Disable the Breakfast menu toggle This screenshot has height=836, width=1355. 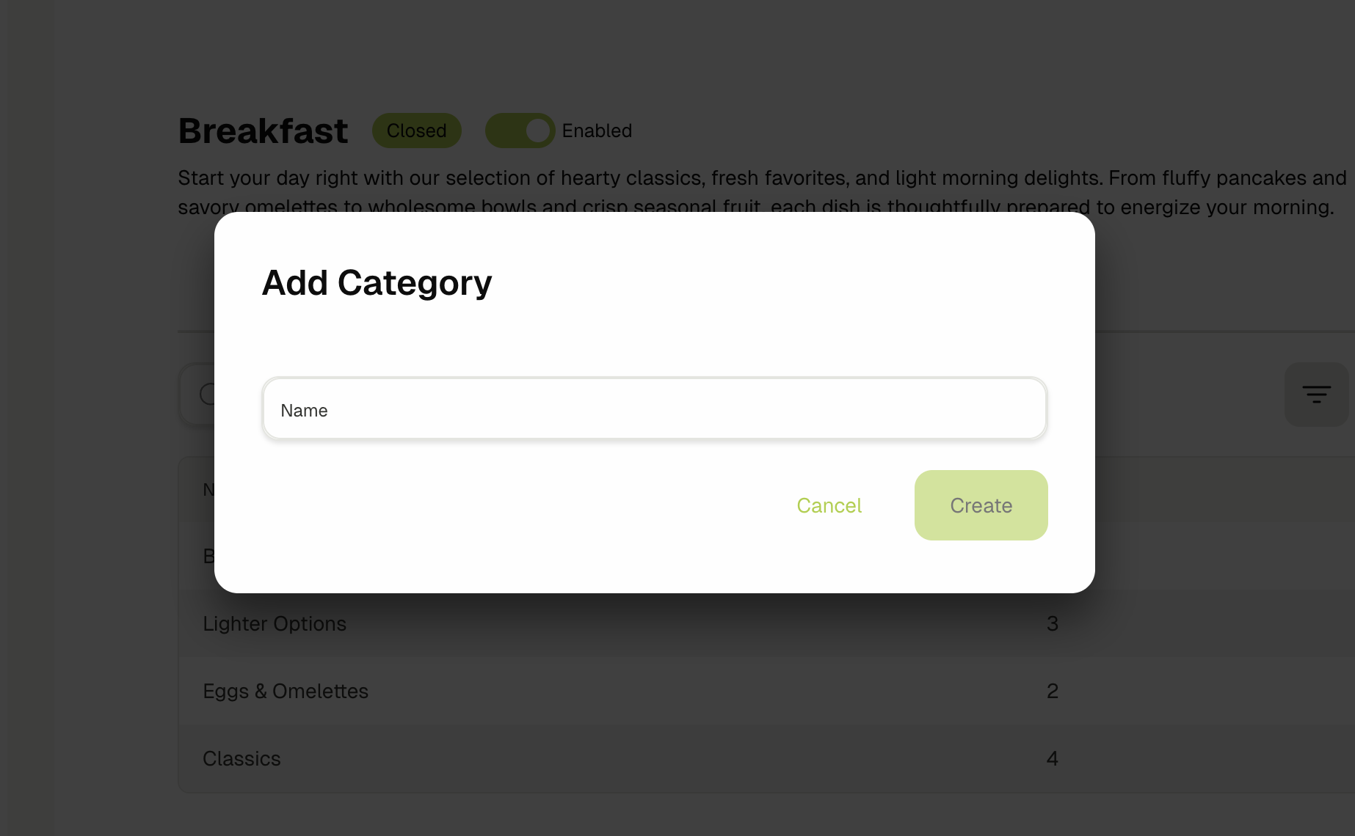(520, 130)
